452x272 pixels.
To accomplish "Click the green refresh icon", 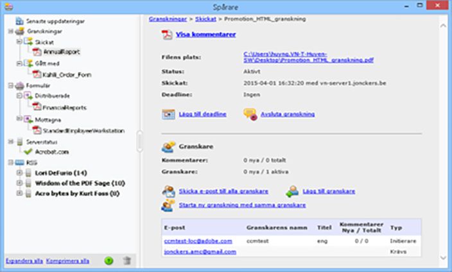I will point(109,260).
